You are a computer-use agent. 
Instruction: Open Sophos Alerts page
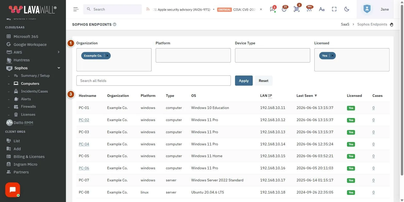26,99
